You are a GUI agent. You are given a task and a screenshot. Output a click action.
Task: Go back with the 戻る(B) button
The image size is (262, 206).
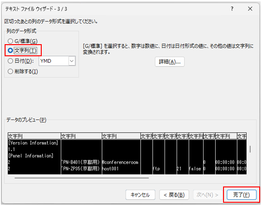tap(174, 195)
